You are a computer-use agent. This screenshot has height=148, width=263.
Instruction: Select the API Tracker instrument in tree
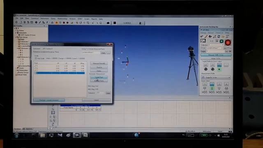[28, 35]
